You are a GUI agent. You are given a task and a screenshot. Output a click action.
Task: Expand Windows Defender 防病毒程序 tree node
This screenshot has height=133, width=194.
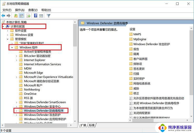[x=16, y=111]
